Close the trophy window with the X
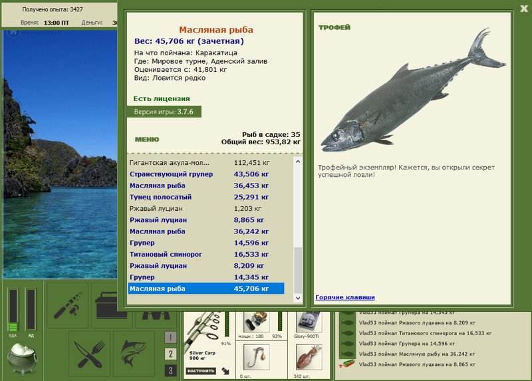The image size is (532, 381). [x=525, y=9]
